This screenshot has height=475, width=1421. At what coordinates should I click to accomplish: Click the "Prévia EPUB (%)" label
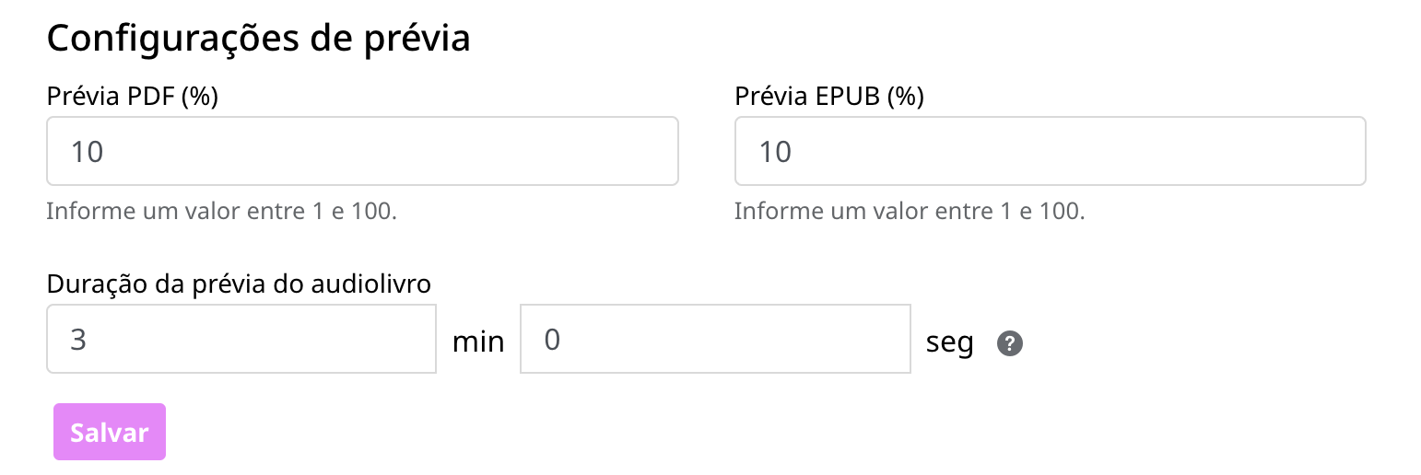[x=829, y=96]
